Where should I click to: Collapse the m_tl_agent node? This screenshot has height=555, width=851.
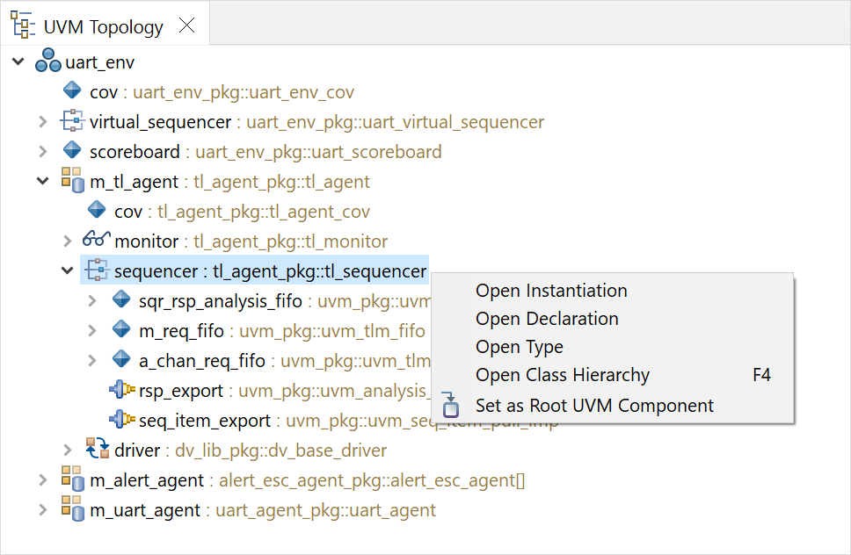(43, 181)
